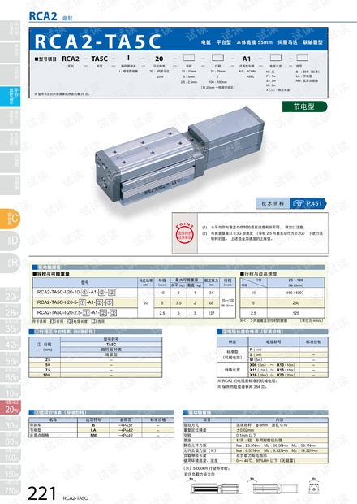The image size is (357, 504).
Task: Open →P437 reference for option B
Action: (126, 425)
